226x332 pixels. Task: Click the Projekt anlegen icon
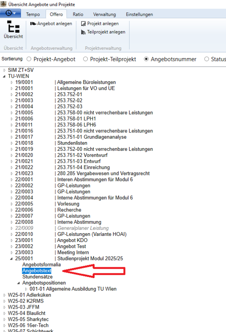pyautogui.click(x=83, y=24)
